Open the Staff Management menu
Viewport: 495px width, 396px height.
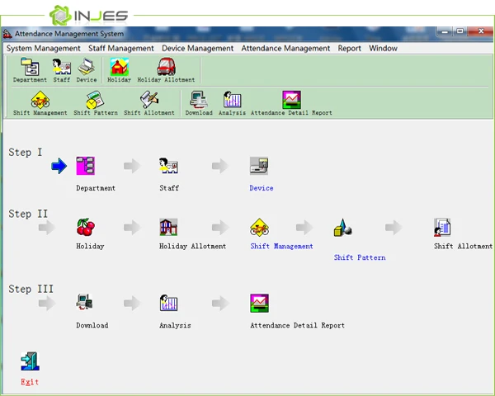(x=120, y=48)
